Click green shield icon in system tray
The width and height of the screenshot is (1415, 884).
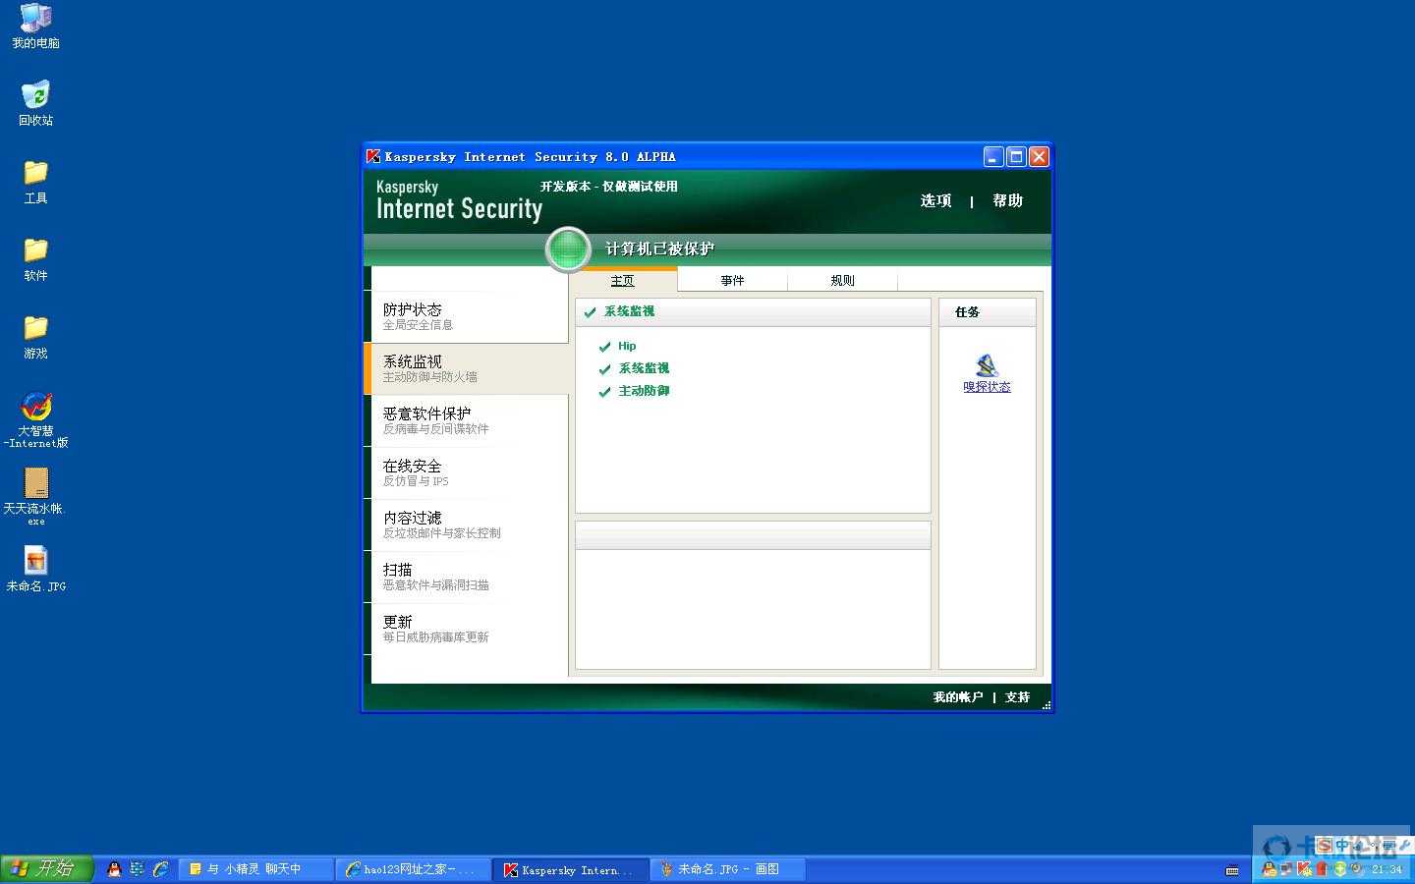pyautogui.click(x=1340, y=869)
